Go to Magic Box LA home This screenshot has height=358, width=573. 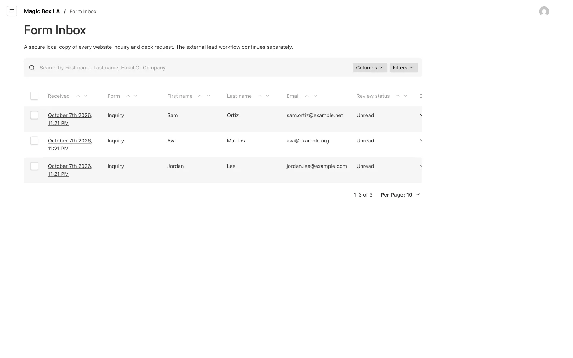click(x=42, y=11)
